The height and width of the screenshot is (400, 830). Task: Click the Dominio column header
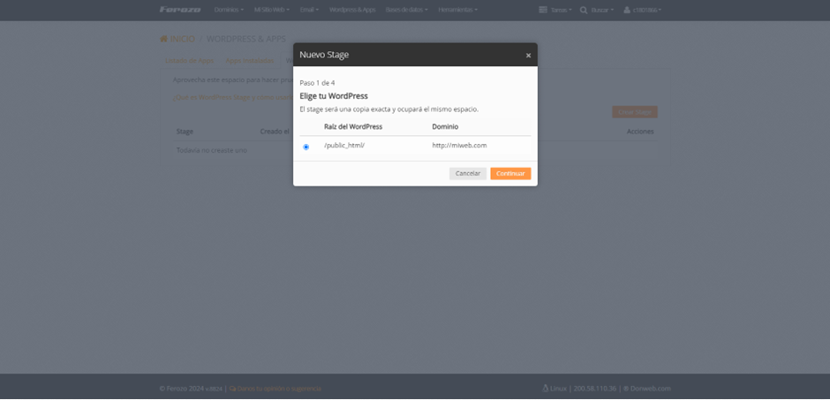point(445,127)
